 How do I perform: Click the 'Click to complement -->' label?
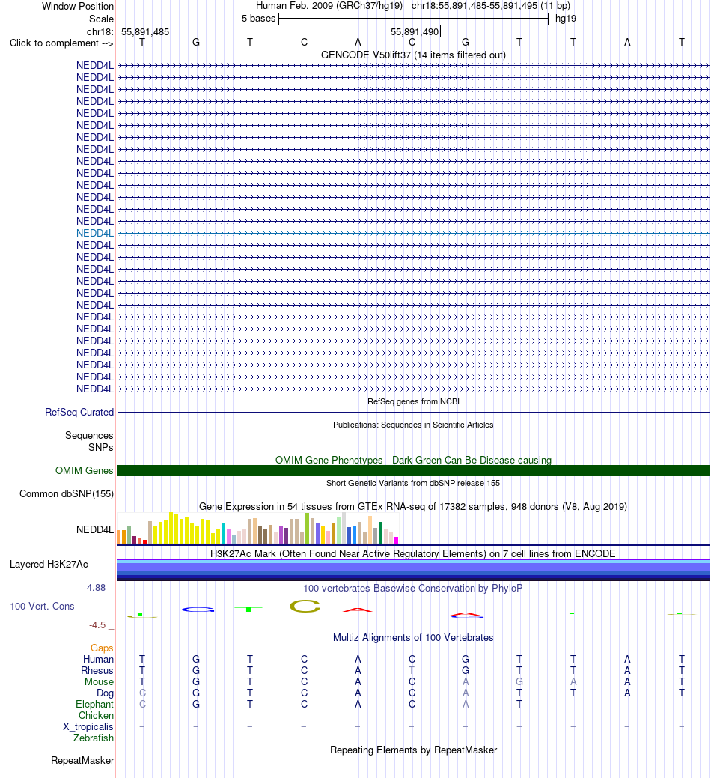(61, 43)
